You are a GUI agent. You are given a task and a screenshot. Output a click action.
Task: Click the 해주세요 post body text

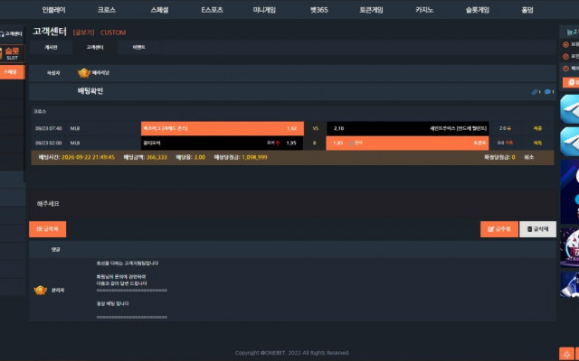pyautogui.click(x=48, y=204)
